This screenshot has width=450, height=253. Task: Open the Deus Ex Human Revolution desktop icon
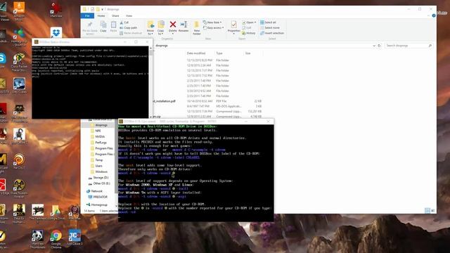pos(19,214)
